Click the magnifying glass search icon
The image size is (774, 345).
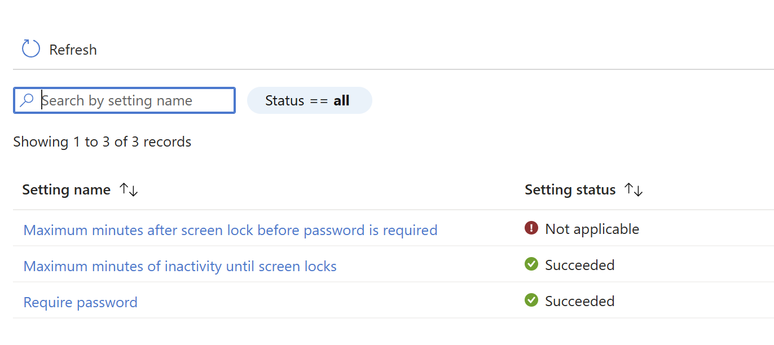tap(27, 100)
